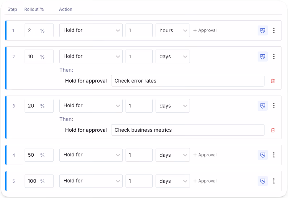Open more options menu for step 3

coord(274,106)
